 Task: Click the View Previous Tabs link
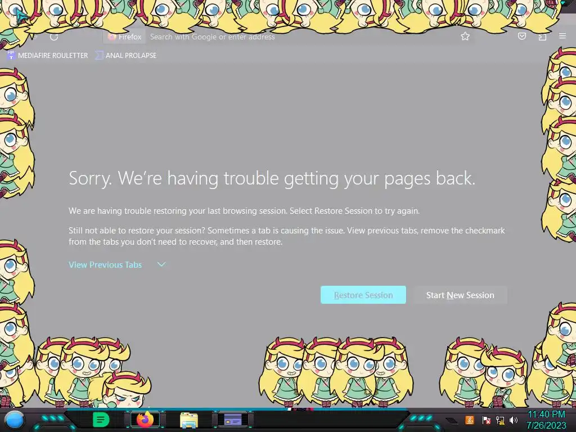pos(105,264)
